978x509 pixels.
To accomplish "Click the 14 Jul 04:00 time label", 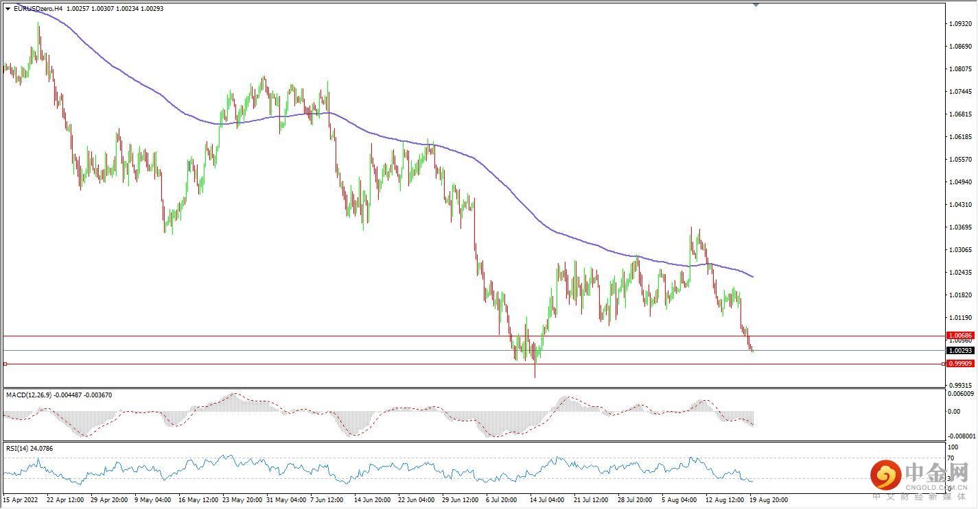I will click(x=548, y=500).
